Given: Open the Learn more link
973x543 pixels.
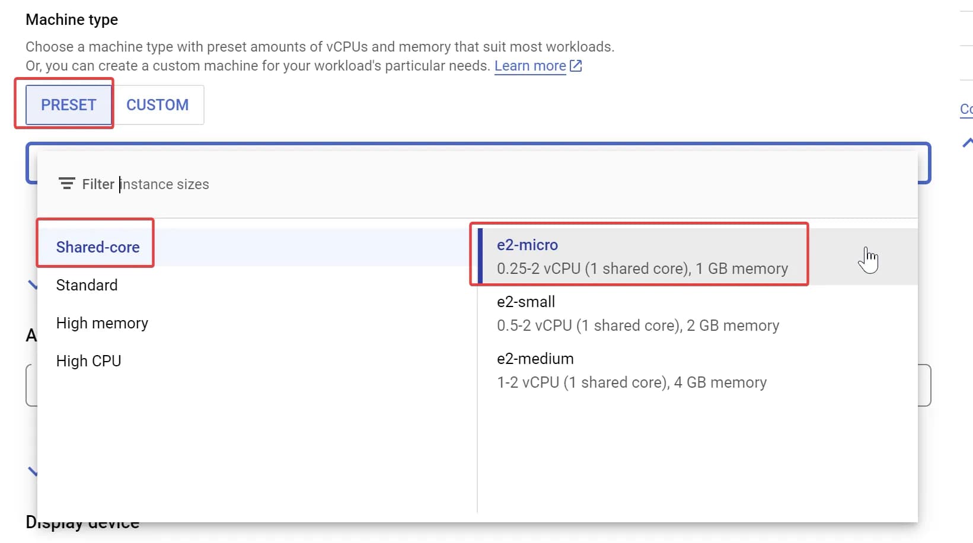Looking at the screenshot, I should (530, 66).
